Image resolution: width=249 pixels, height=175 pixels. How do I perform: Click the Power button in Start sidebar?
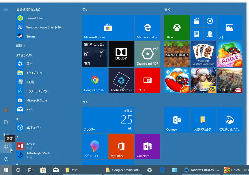pyautogui.click(x=6, y=159)
